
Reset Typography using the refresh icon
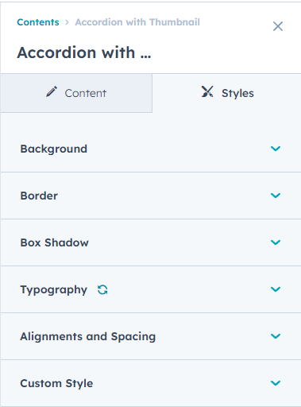(102, 289)
